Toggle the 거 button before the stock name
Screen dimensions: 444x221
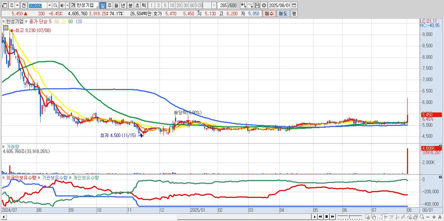[x=73, y=5]
